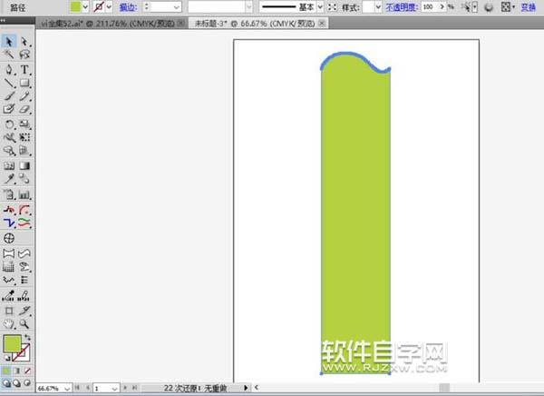Enable Draw Behind mode
This screenshot has width=544, height=396.
pos(16,383)
